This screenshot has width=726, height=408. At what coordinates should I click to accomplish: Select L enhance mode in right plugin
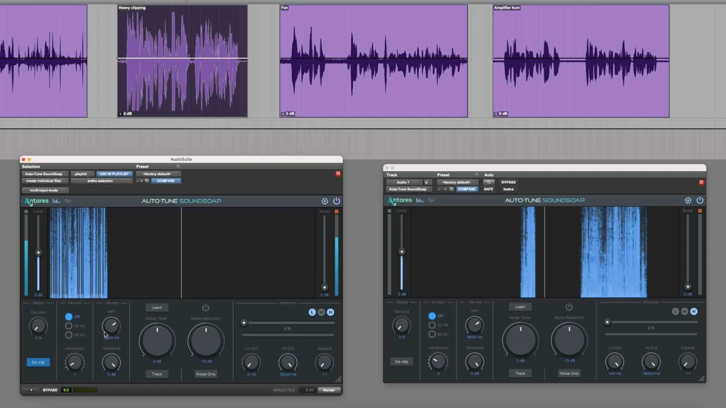coord(675,311)
